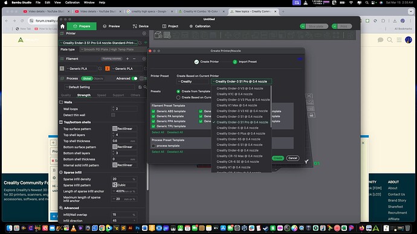This screenshot has width=417, height=234.
Task: Switch to the Speed settings tab
Action: point(102,95)
